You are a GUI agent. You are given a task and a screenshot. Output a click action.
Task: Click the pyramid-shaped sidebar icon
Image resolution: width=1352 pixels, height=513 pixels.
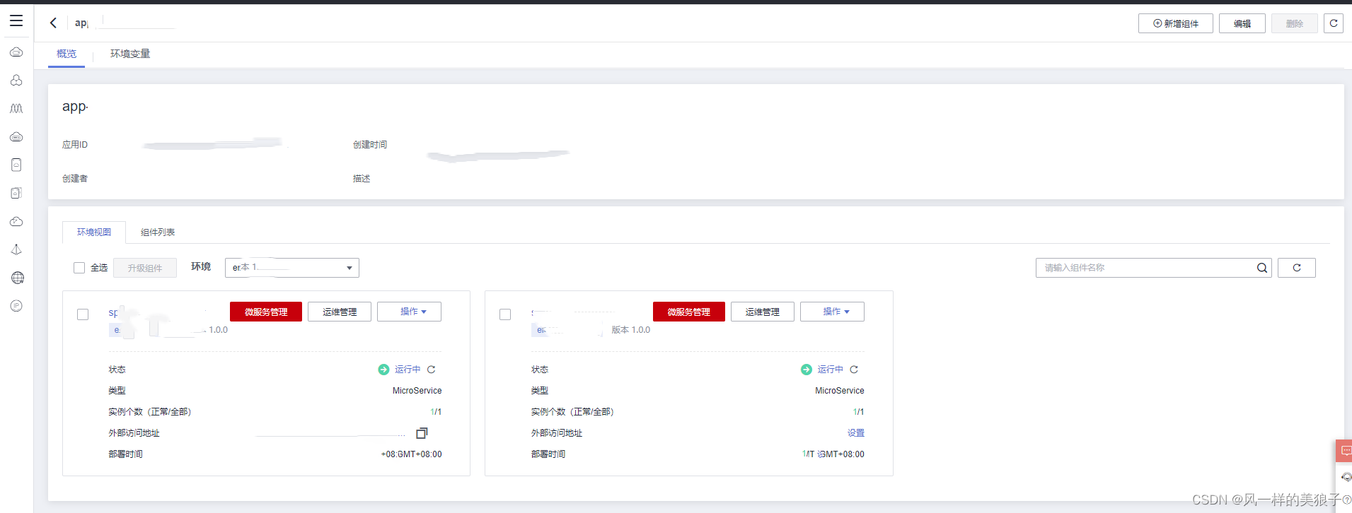coord(16,249)
